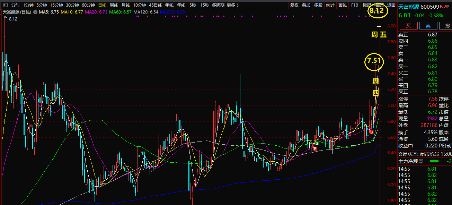Click the 涨停 7.56 limit-up value
Image resolution: width=452 pixels, height=205 pixels.
pyautogui.click(x=433, y=99)
